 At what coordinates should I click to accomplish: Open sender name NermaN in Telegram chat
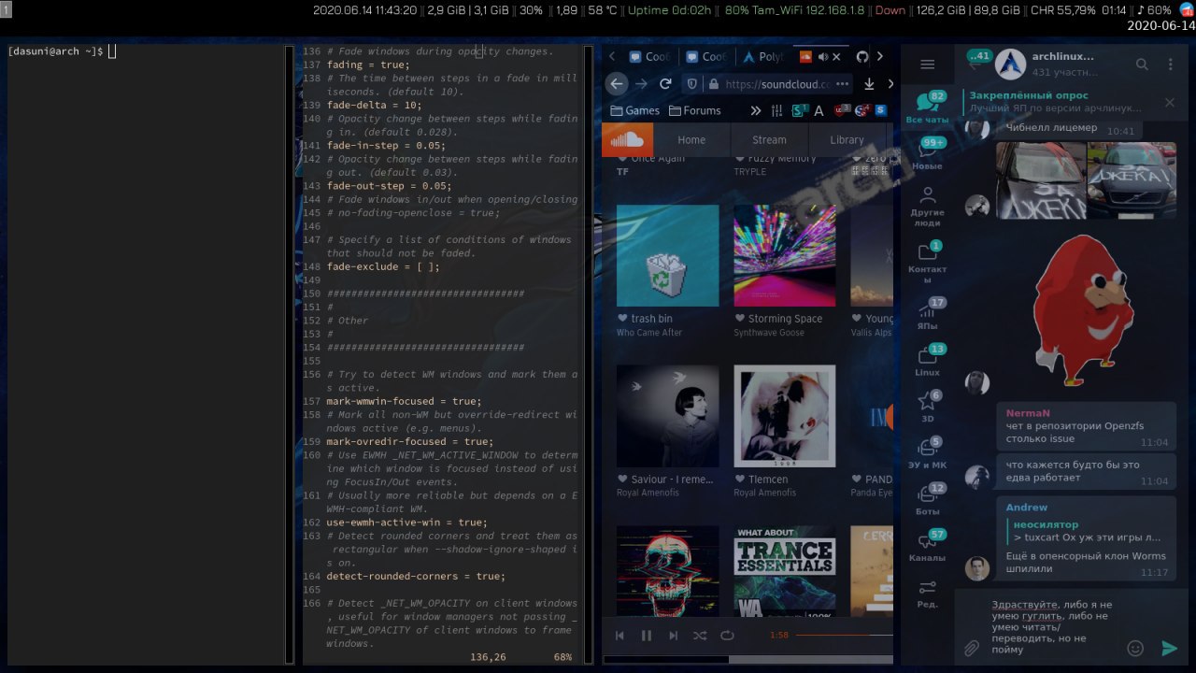click(x=1028, y=413)
